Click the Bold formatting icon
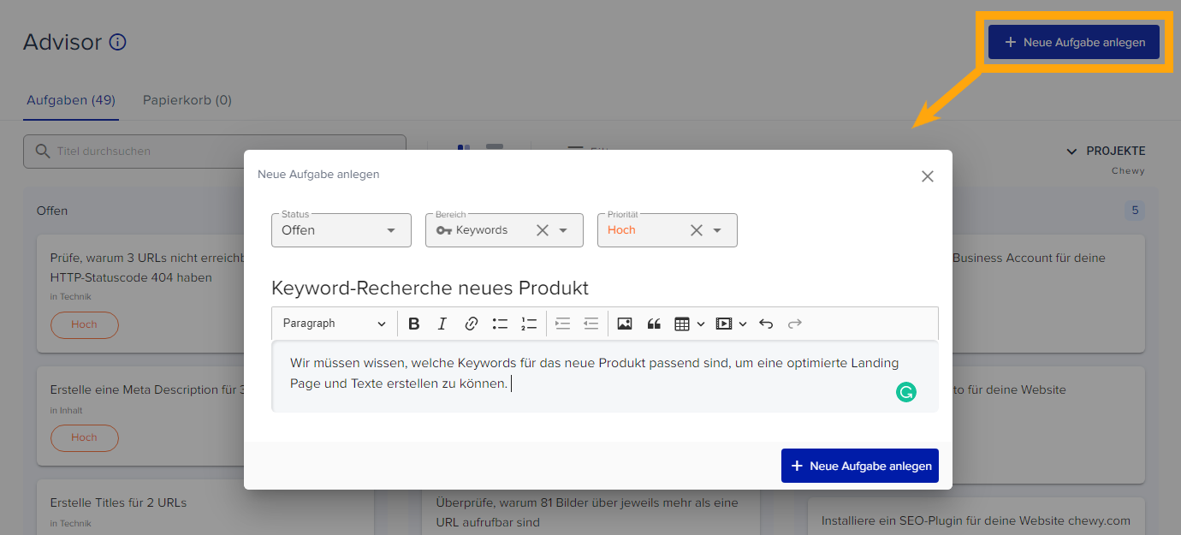 coord(414,324)
